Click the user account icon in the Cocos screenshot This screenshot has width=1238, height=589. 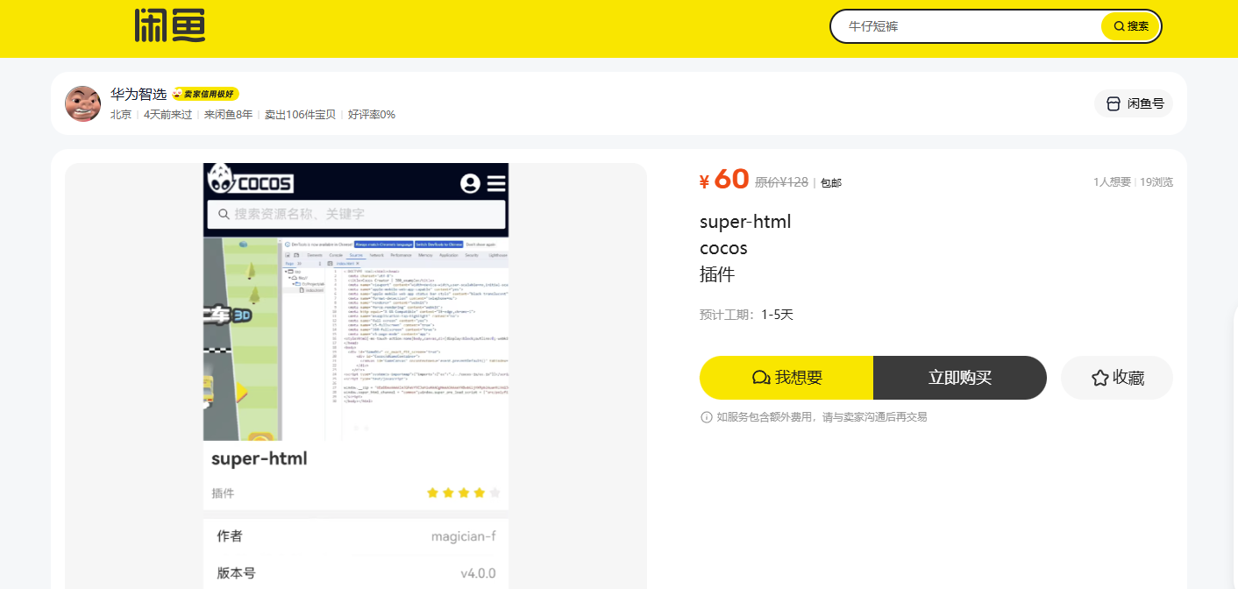(x=470, y=183)
